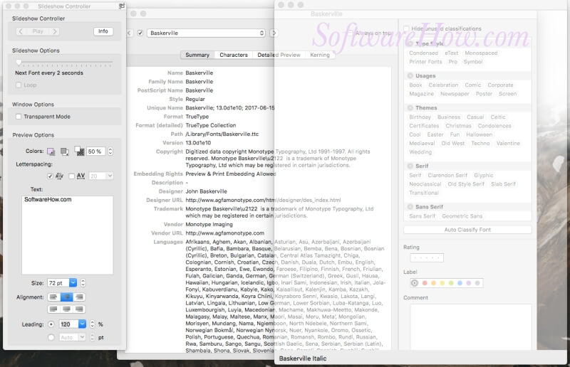Click the Leading pt stepper

tap(93, 338)
